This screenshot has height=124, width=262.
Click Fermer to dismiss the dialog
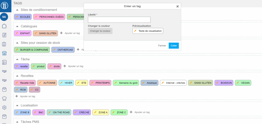tap(162, 46)
